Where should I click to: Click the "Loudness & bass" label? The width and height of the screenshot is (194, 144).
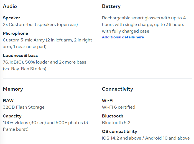20,56
